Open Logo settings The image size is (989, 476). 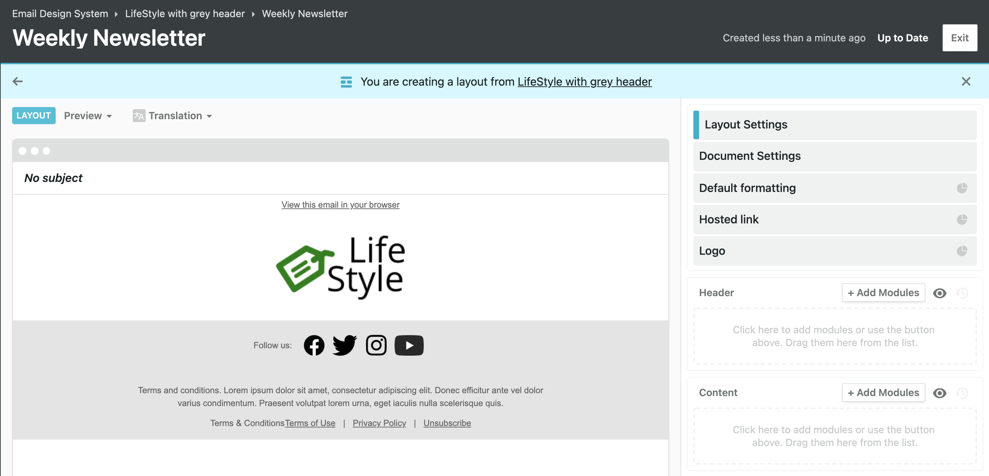point(835,251)
